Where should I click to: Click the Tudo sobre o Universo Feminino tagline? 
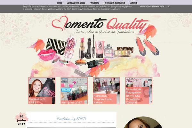tap(105, 32)
